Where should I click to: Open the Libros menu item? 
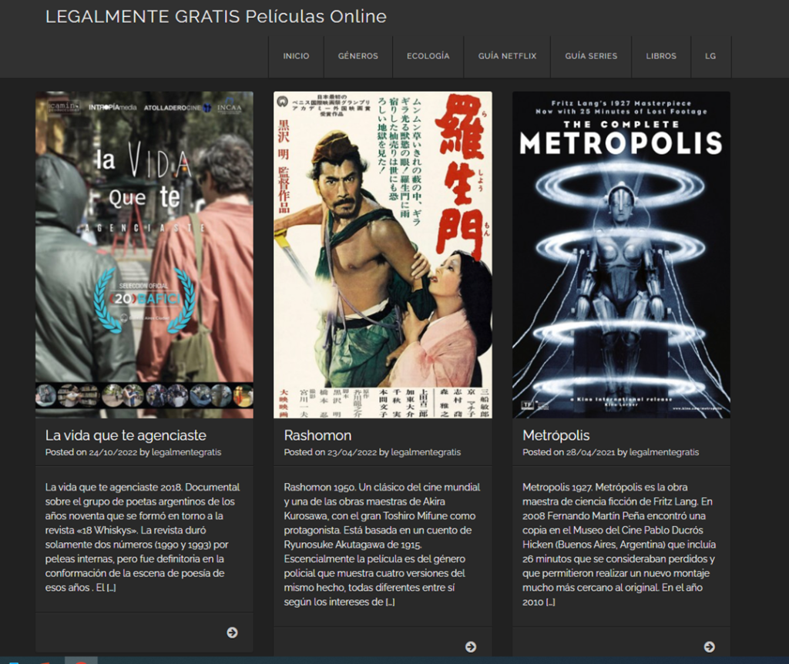point(661,56)
